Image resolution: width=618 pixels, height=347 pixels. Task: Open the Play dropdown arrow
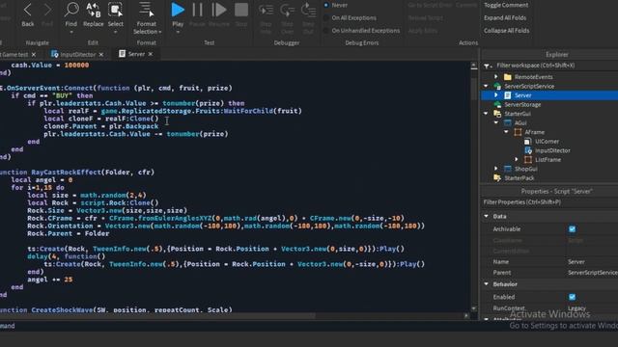pos(178,32)
